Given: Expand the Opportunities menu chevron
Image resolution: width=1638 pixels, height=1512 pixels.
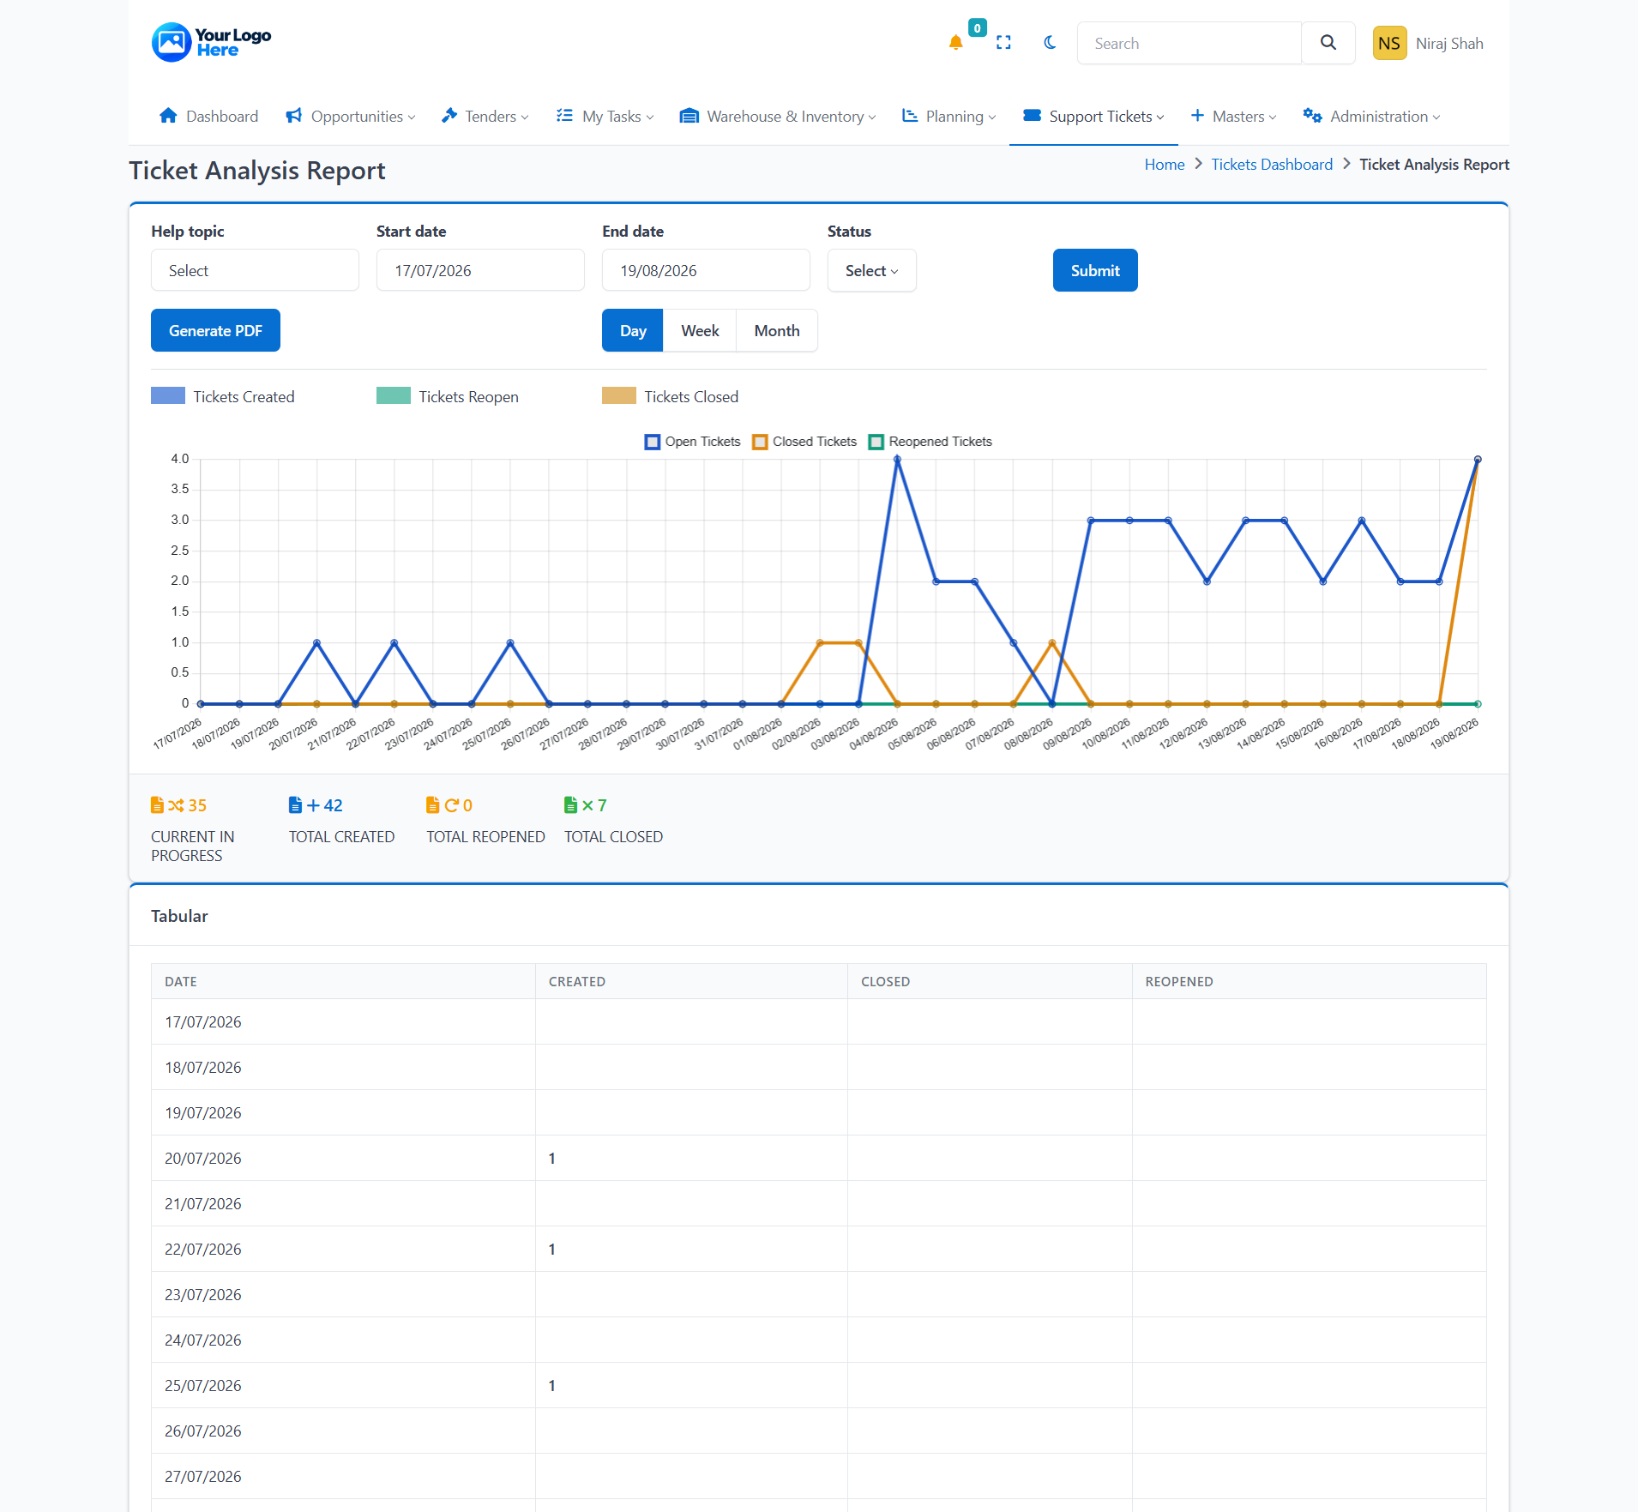Looking at the screenshot, I should (x=412, y=117).
